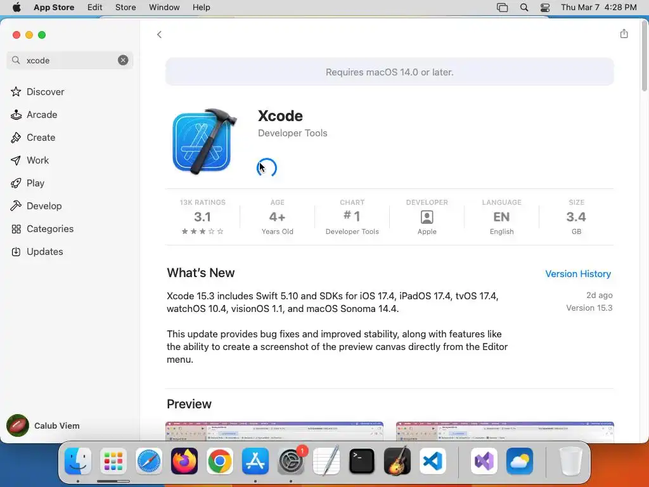
Task: Click the 3.1 star rating block
Action: click(x=202, y=217)
